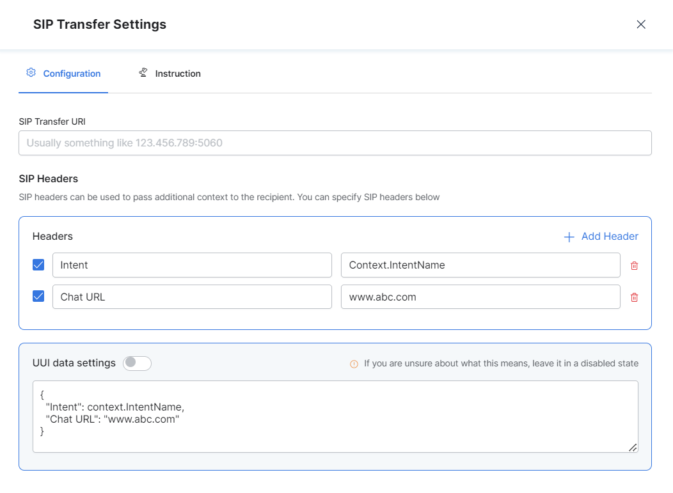Click the Add Header link

tap(609, 236)
